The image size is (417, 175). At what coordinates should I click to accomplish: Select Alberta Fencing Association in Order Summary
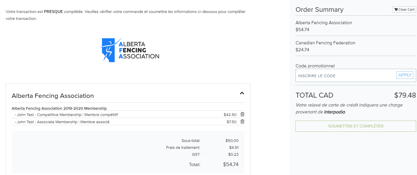tap(324, 23)
